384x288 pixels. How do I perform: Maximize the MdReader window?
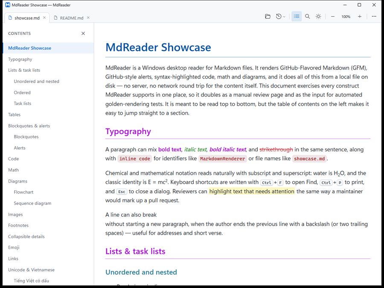359,5
